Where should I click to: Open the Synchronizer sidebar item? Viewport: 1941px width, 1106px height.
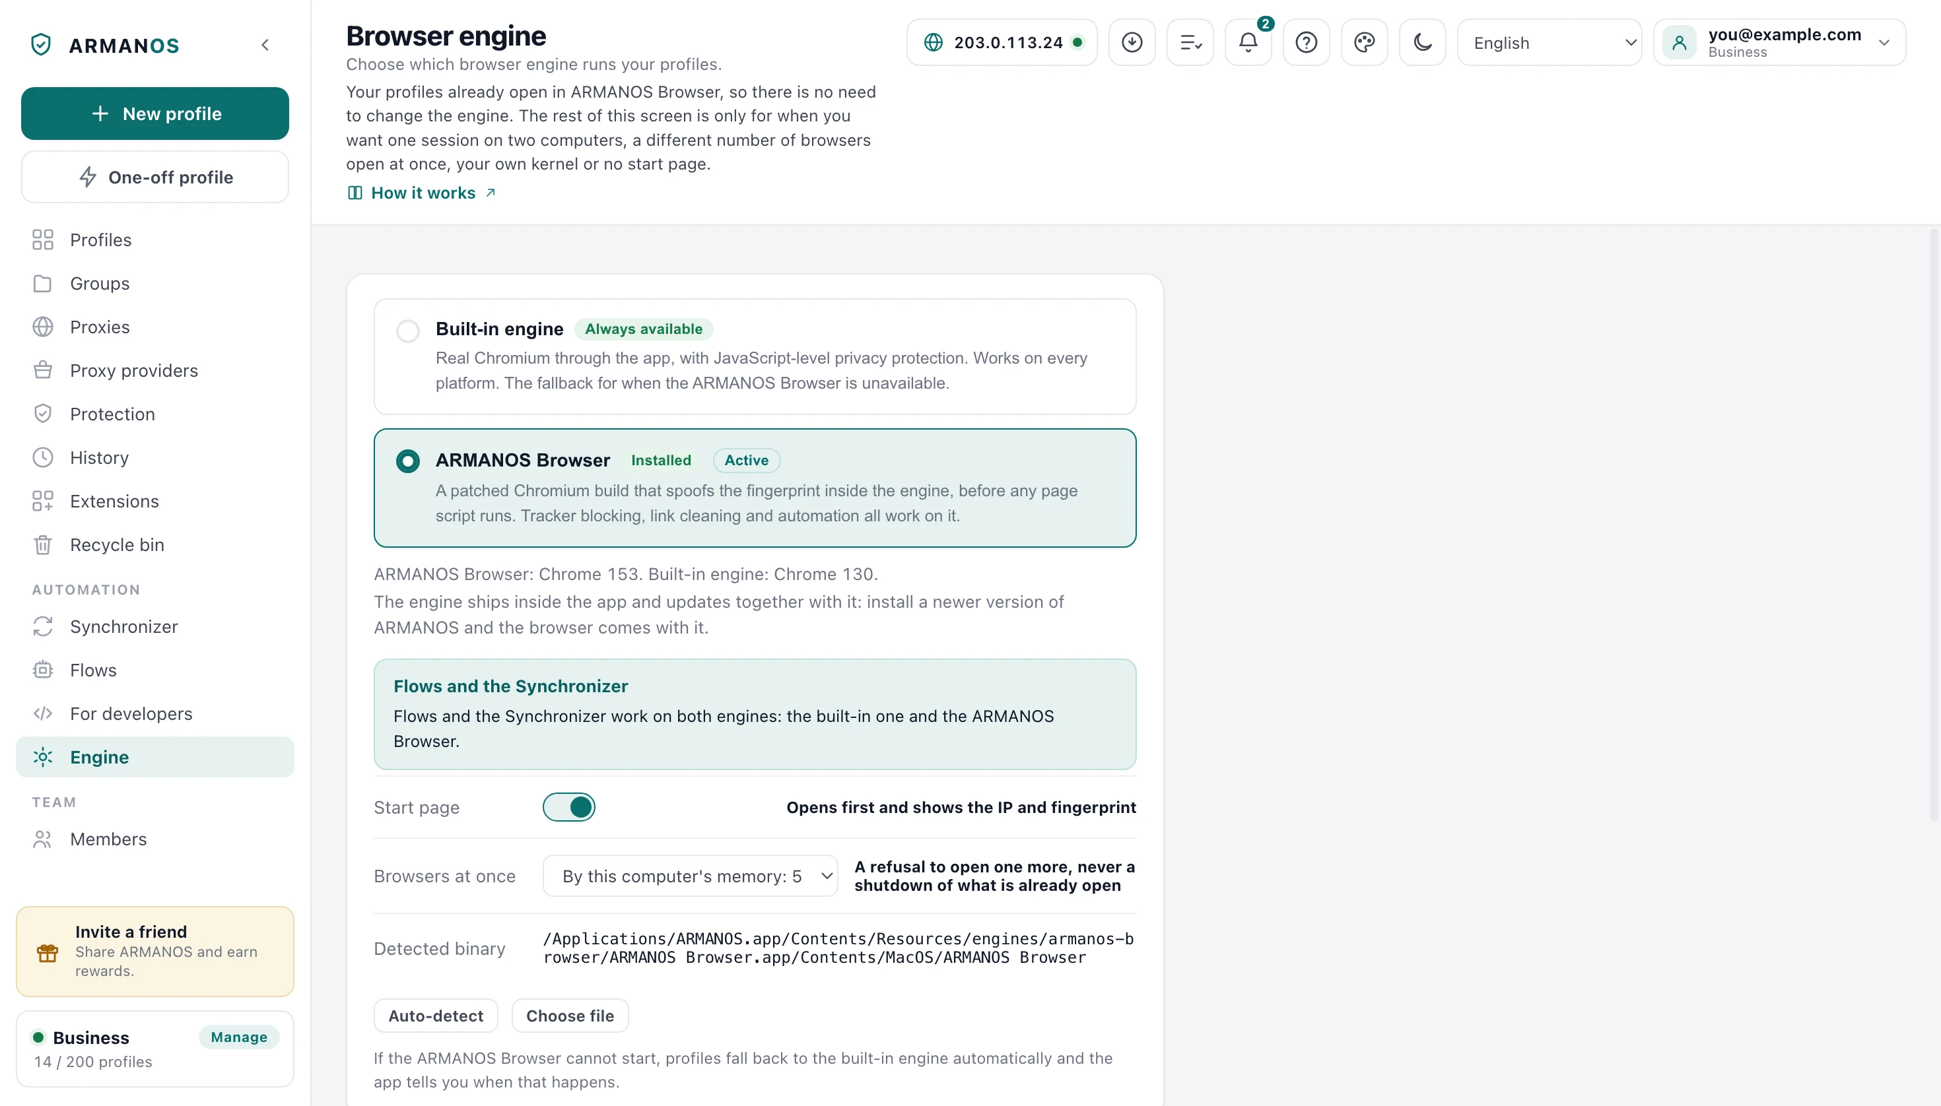[155, 627]
